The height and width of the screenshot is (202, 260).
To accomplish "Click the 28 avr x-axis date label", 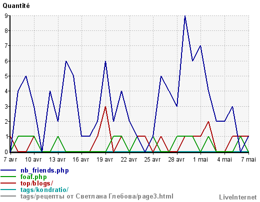I will 176,160.
